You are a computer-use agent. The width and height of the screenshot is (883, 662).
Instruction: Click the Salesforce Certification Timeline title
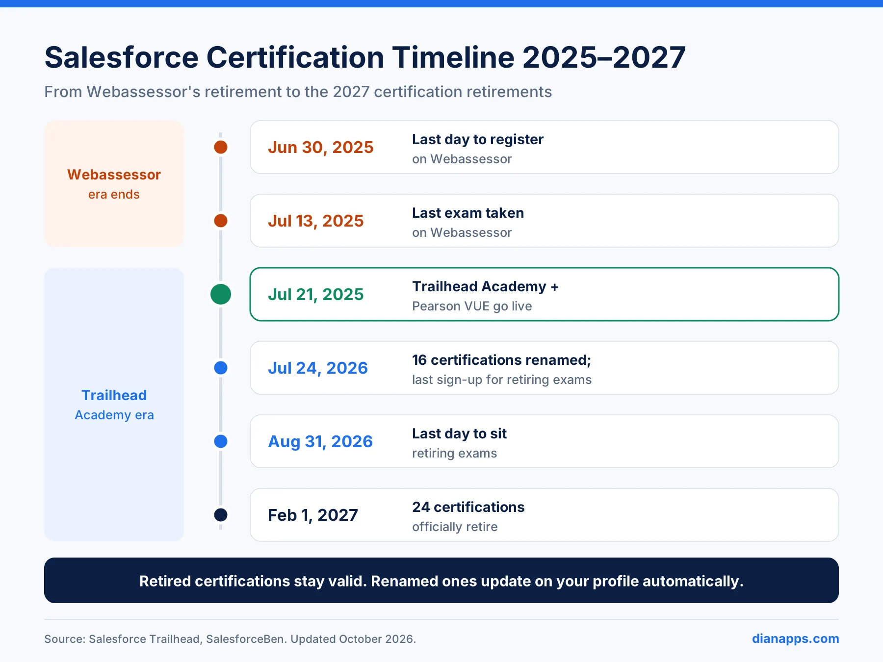pyautogui.click(x=365, y=57)
